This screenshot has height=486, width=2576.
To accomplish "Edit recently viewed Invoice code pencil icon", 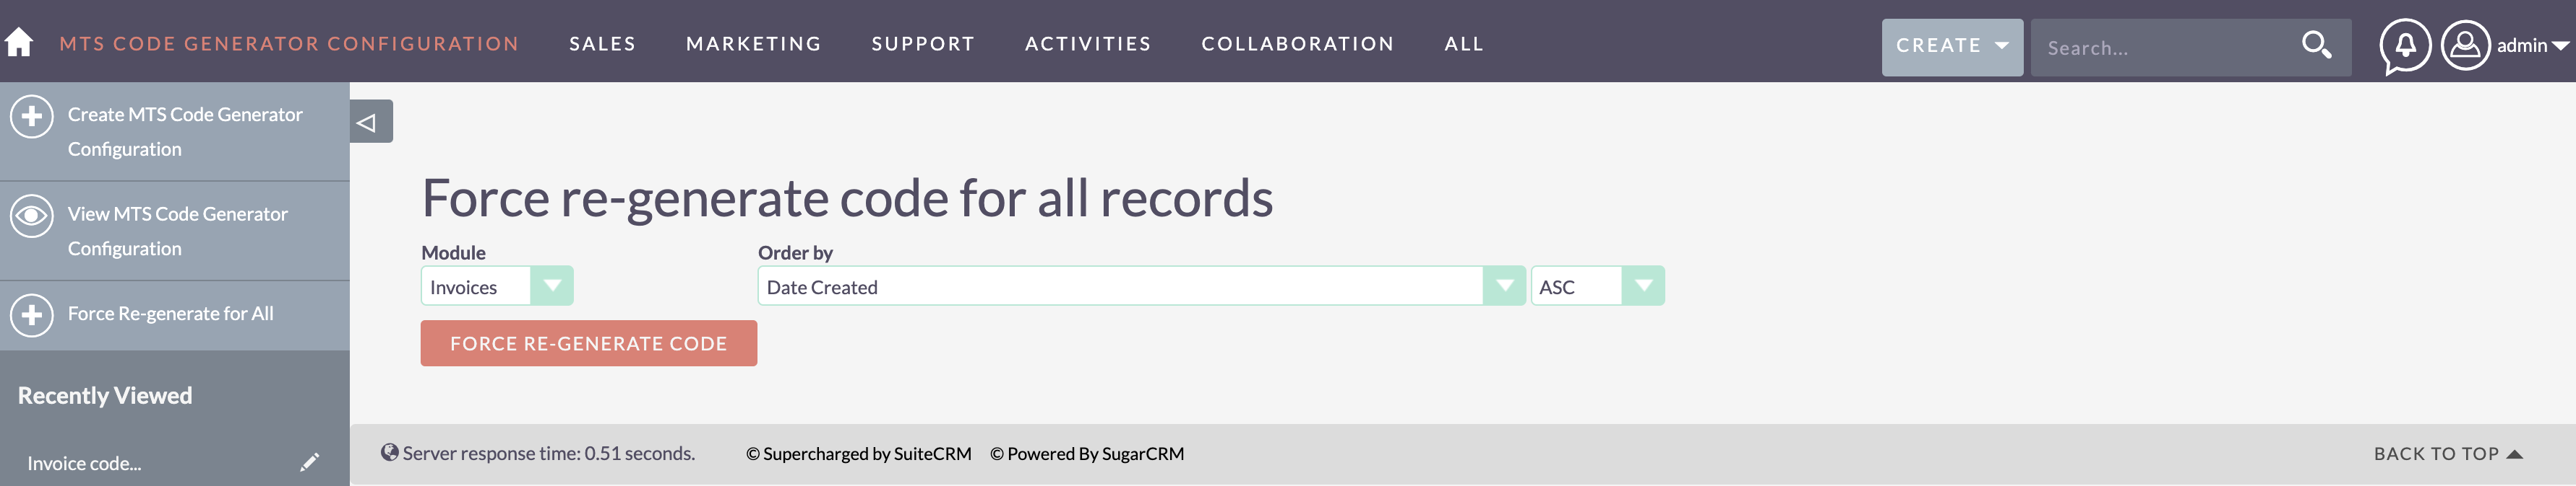I will click(309, 462).
